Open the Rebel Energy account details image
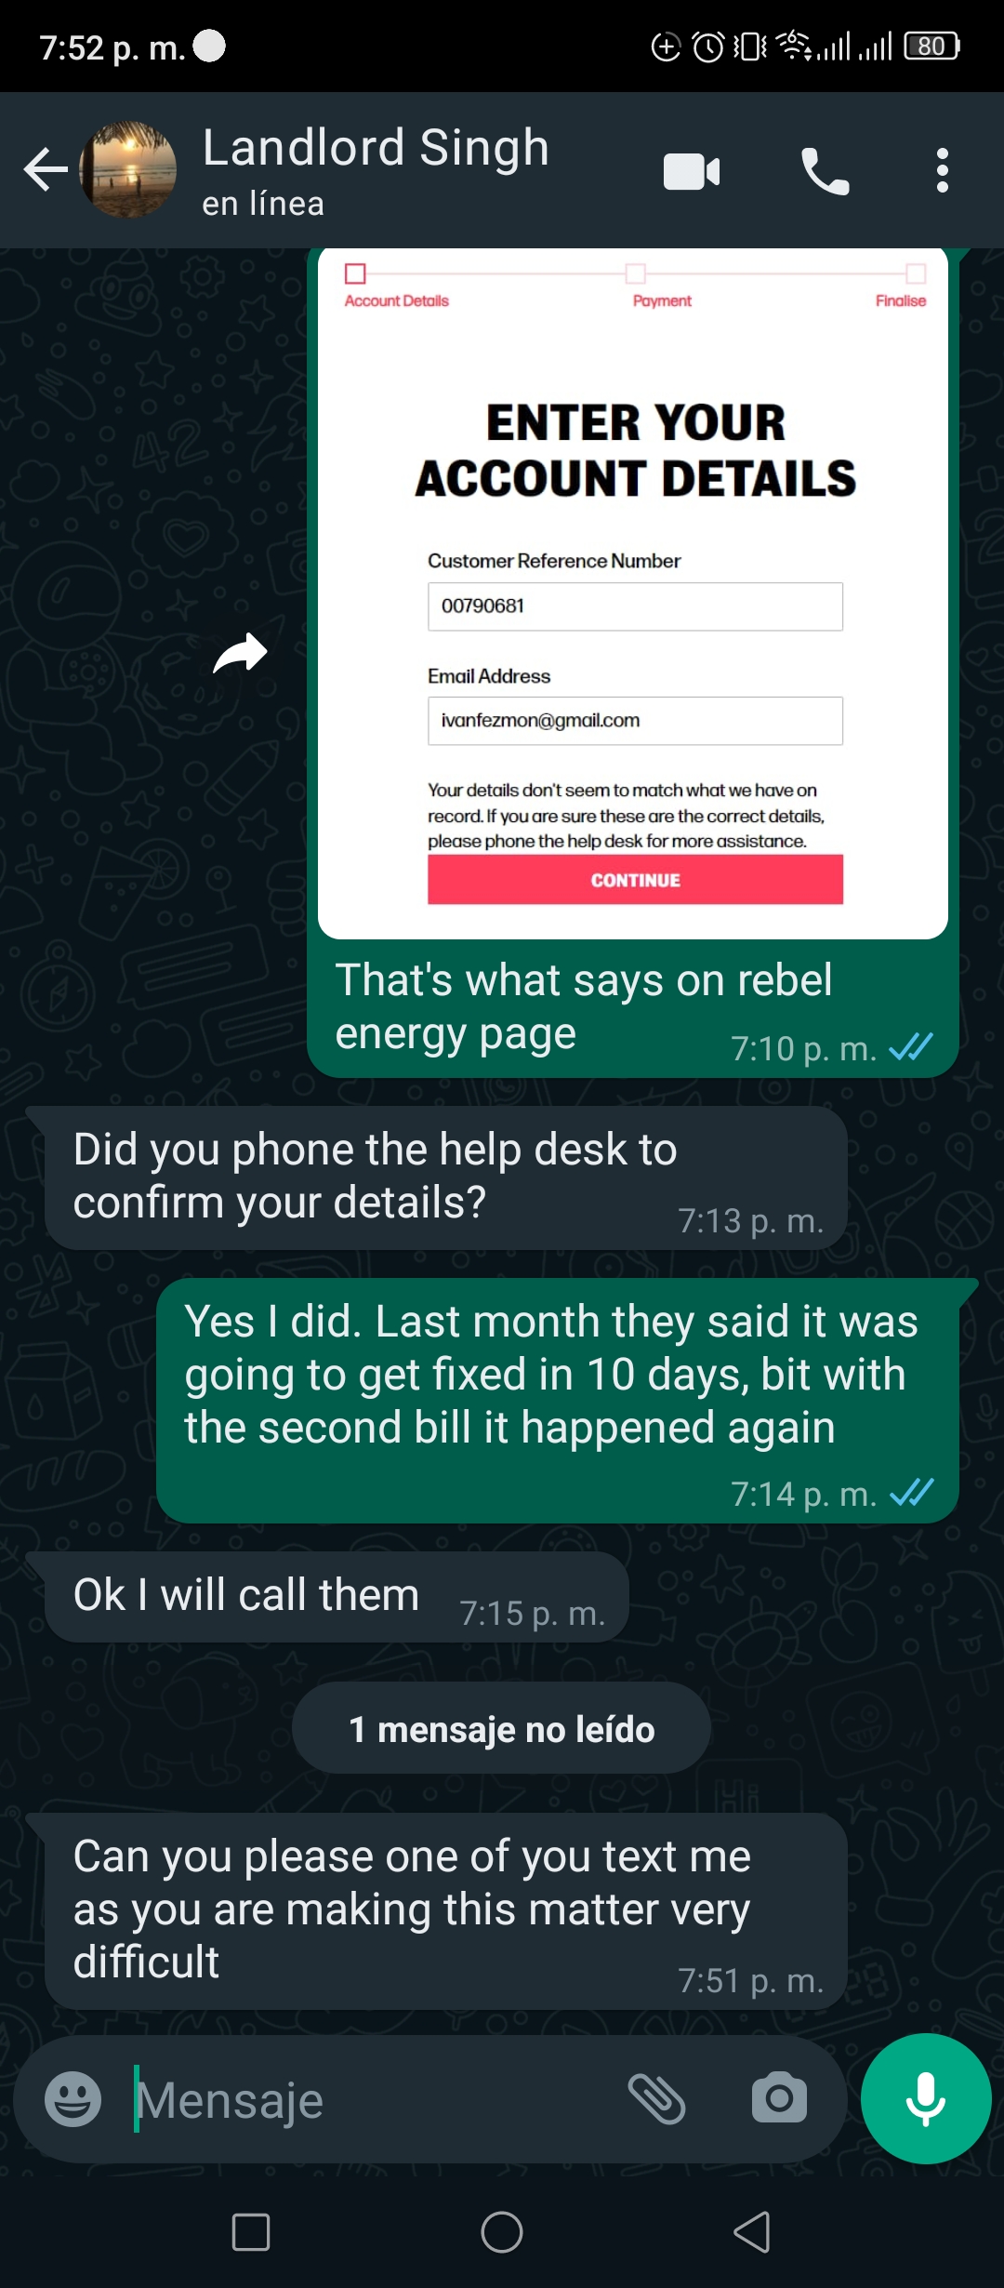The image size is (1004, 2288). point(633,593)
